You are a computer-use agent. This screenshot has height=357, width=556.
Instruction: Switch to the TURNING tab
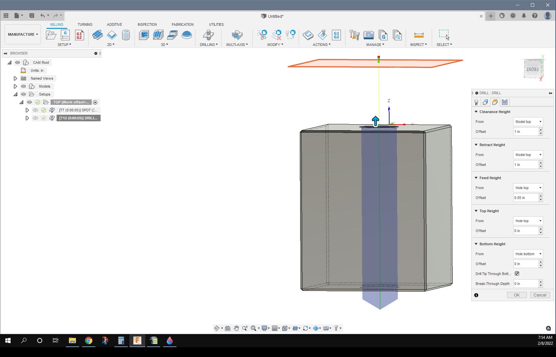click(85, 24)
